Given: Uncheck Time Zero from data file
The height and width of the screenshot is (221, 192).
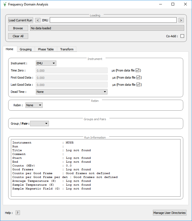Looking at the screenshot, I should 138,70.
